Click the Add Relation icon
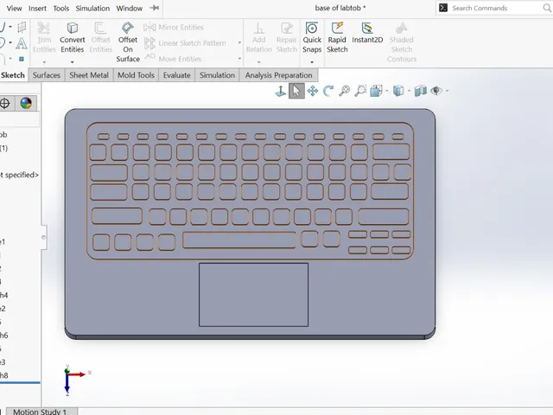The image size is (553, 415). click(x=259, y=28)
